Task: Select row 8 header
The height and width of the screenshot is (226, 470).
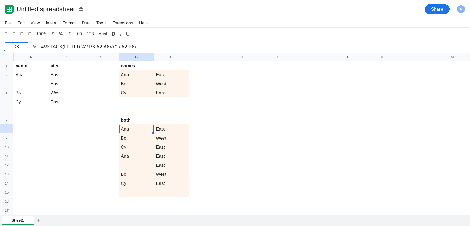Action: coord(7,129)
